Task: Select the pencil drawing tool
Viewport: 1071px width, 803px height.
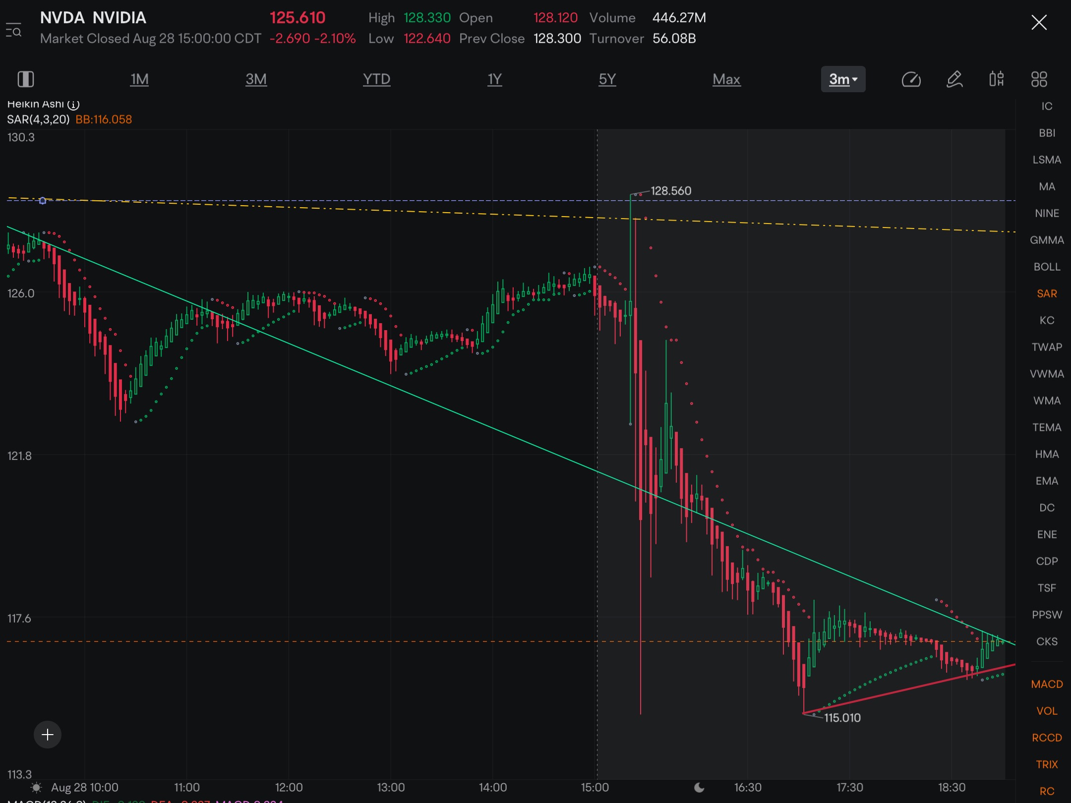Action: pyautogui.click(x=954, y=79)
